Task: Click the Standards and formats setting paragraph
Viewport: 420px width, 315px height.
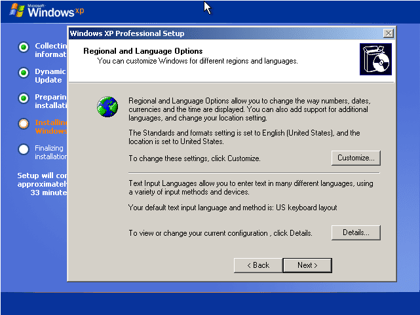Action: (x=244, y=137)
